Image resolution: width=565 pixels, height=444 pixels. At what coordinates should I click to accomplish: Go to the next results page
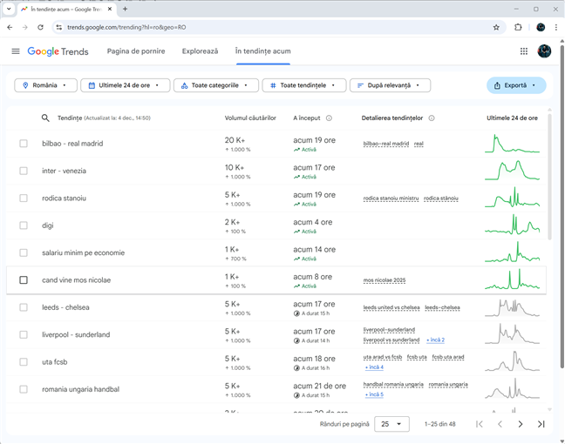click(x=521, y=424)
